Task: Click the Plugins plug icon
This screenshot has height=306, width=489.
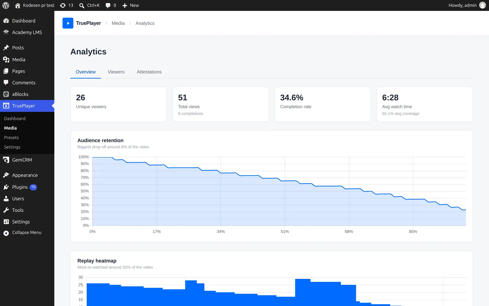Action: 6,187
